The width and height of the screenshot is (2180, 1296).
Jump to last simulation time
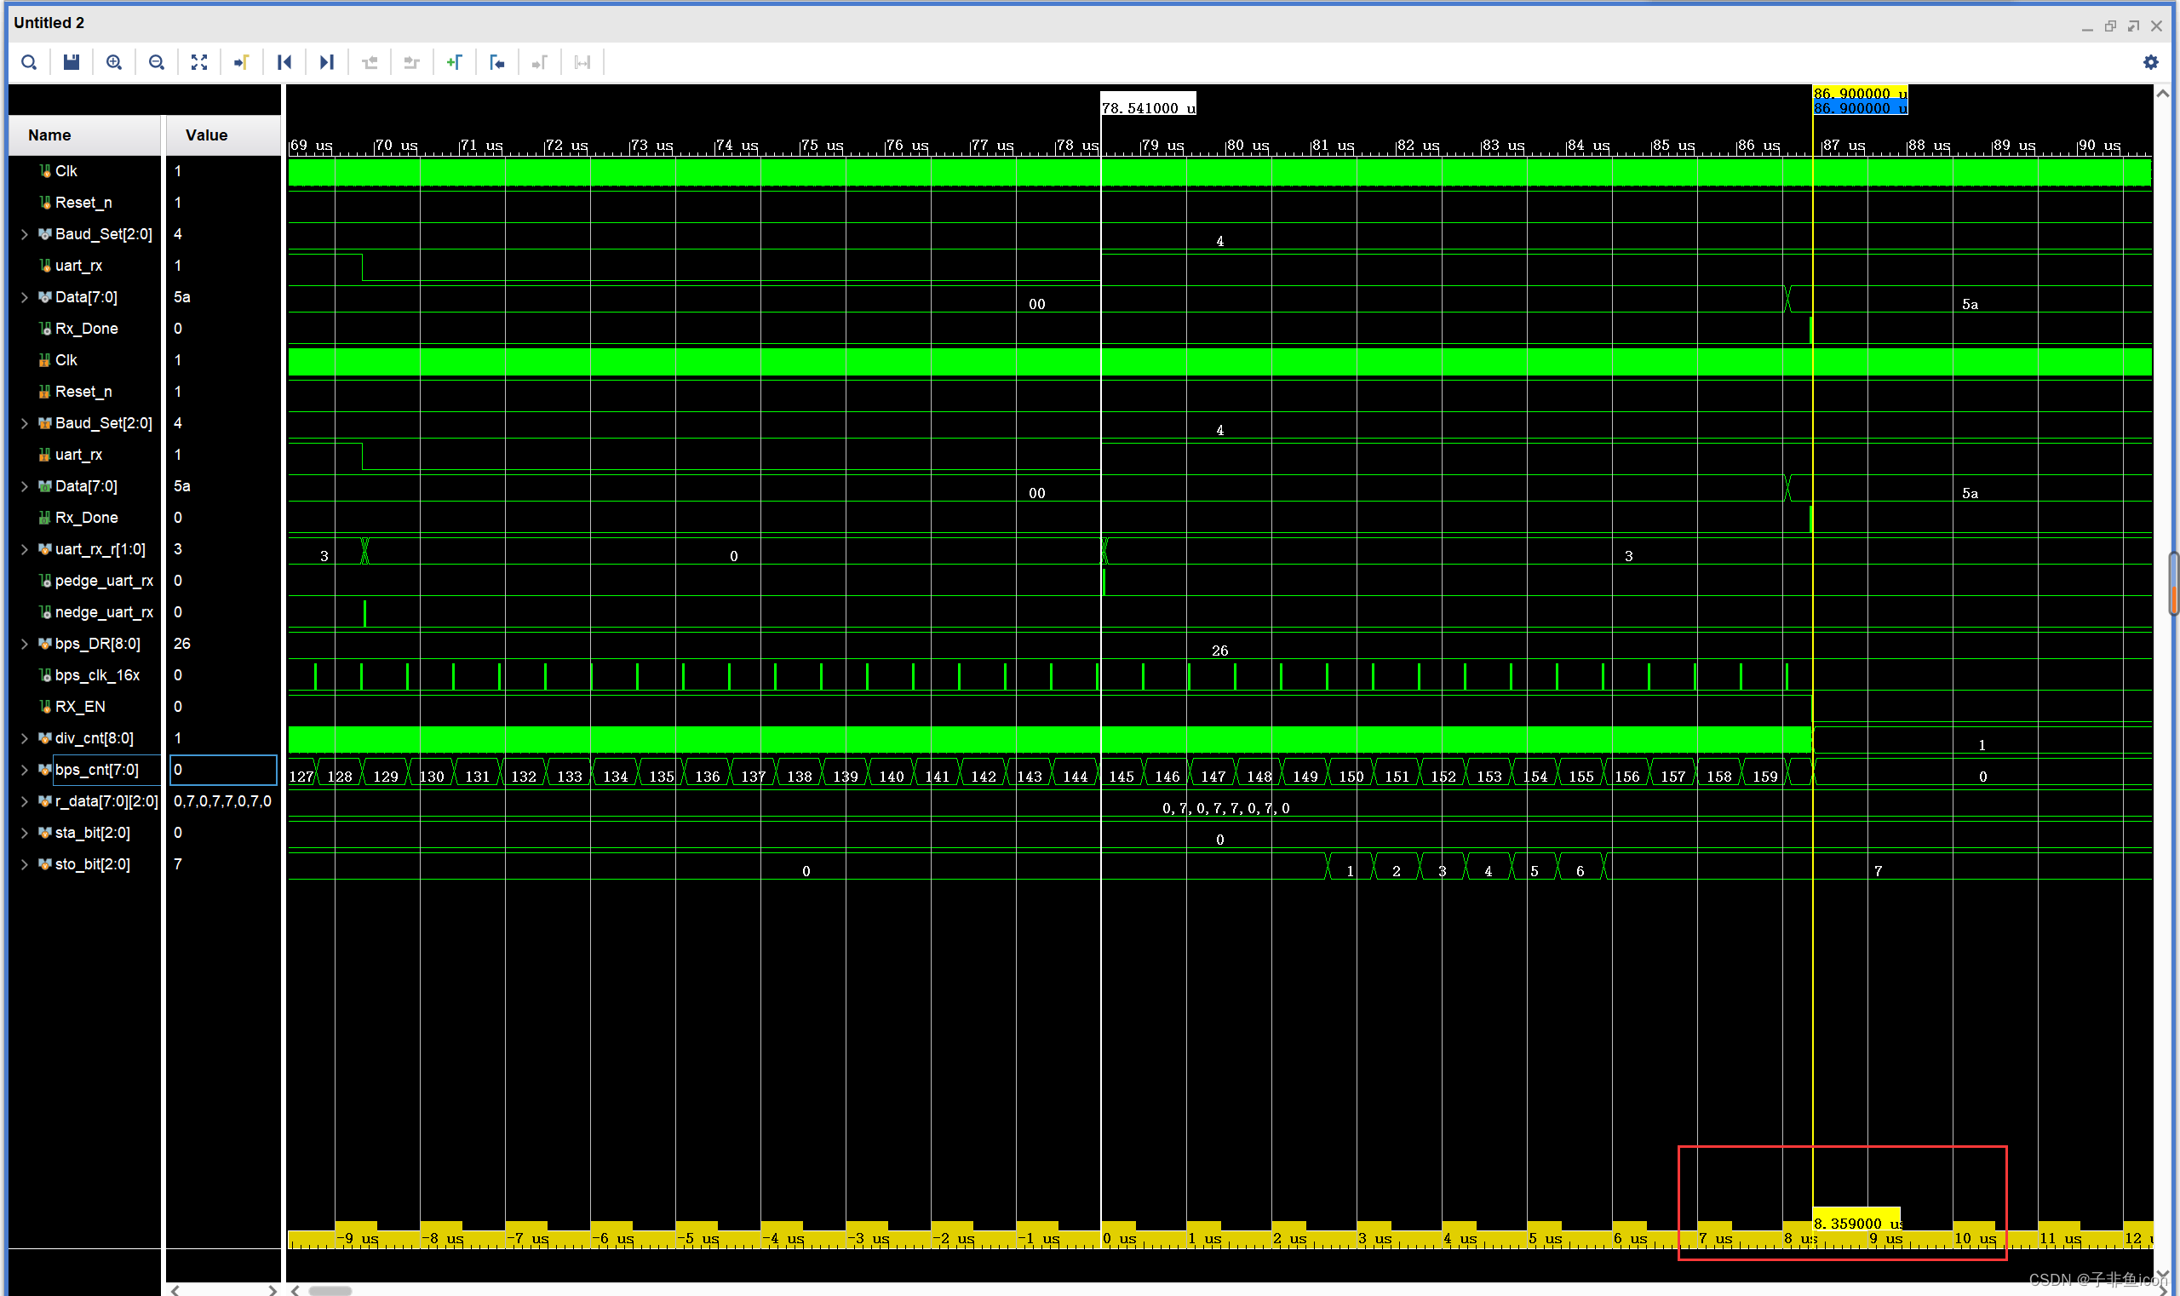pos(327,62)
